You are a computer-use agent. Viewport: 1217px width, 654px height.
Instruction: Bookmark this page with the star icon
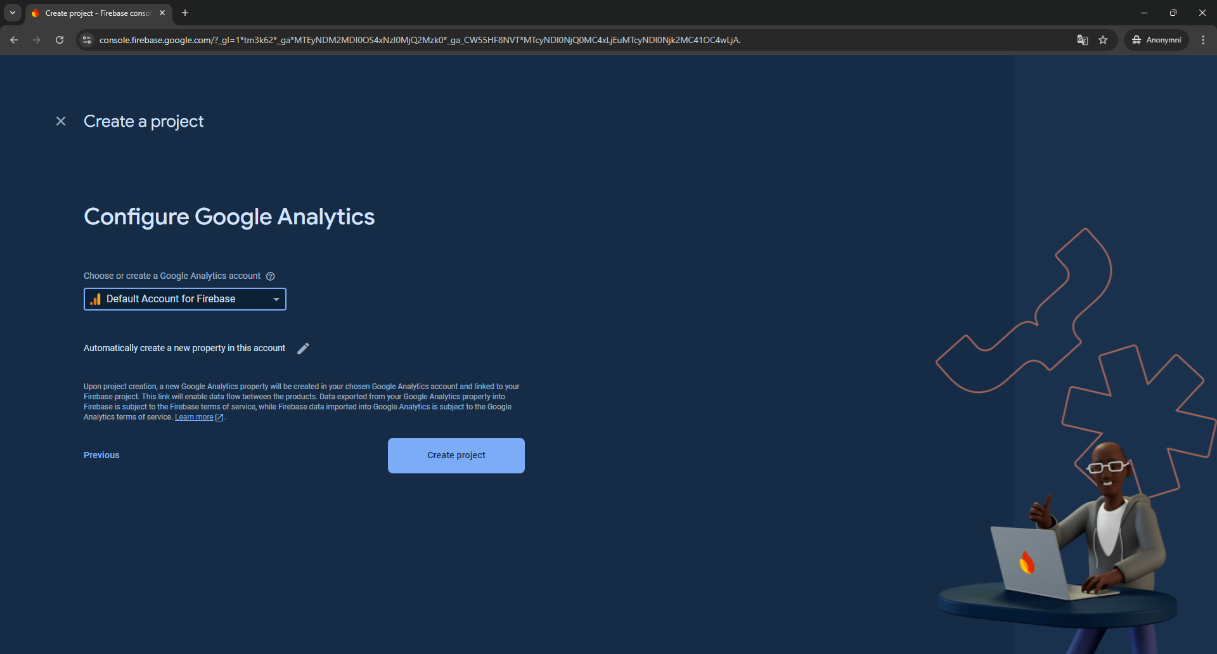pyautogui.click(x=1103, y=40)
